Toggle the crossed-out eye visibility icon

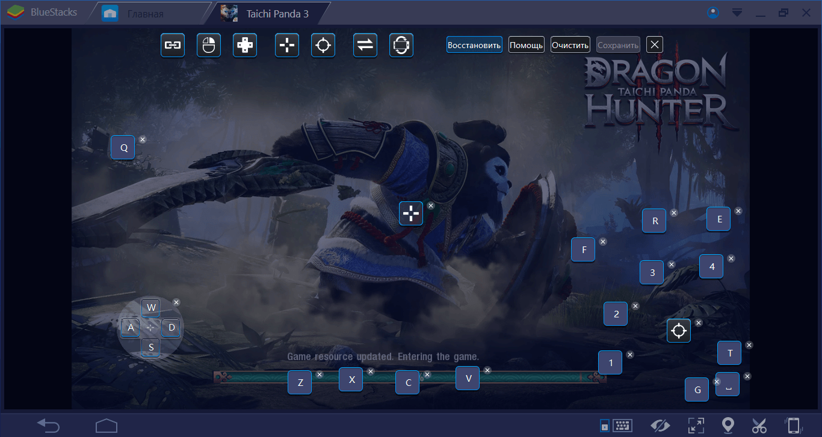660,425
